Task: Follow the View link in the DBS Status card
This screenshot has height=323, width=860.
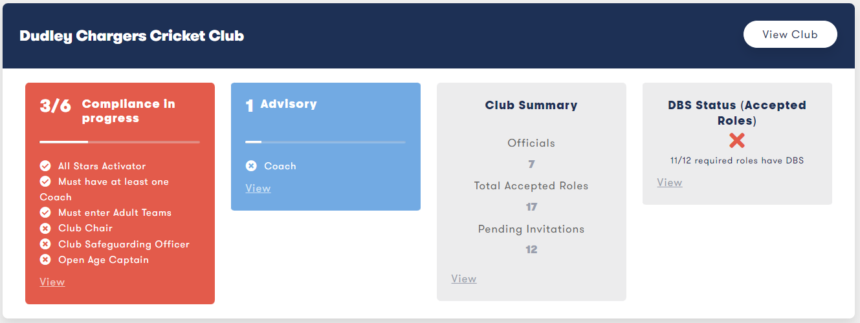Action: coord(670,182)
